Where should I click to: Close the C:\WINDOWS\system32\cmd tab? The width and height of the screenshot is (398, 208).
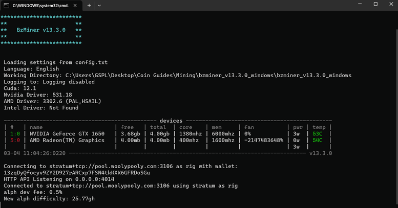tap(75, 5)
